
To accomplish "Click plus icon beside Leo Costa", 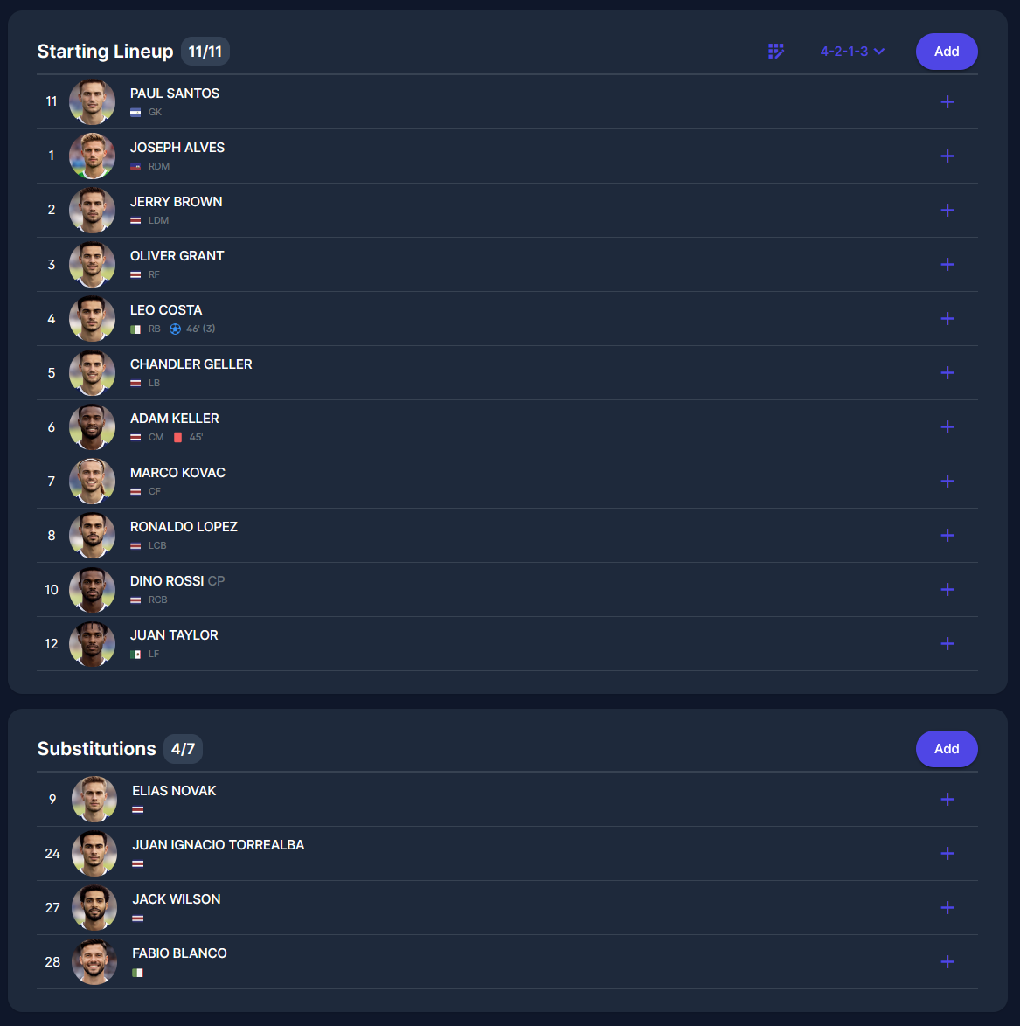I will 947,319.
